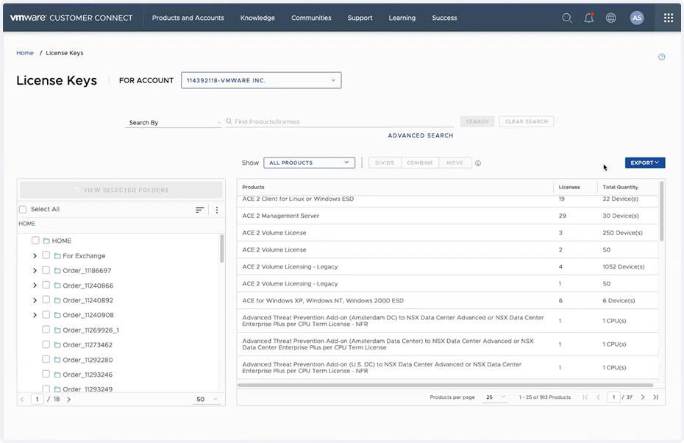Open the notifications bell
This screenshot has height=443, width=684.
589,18
